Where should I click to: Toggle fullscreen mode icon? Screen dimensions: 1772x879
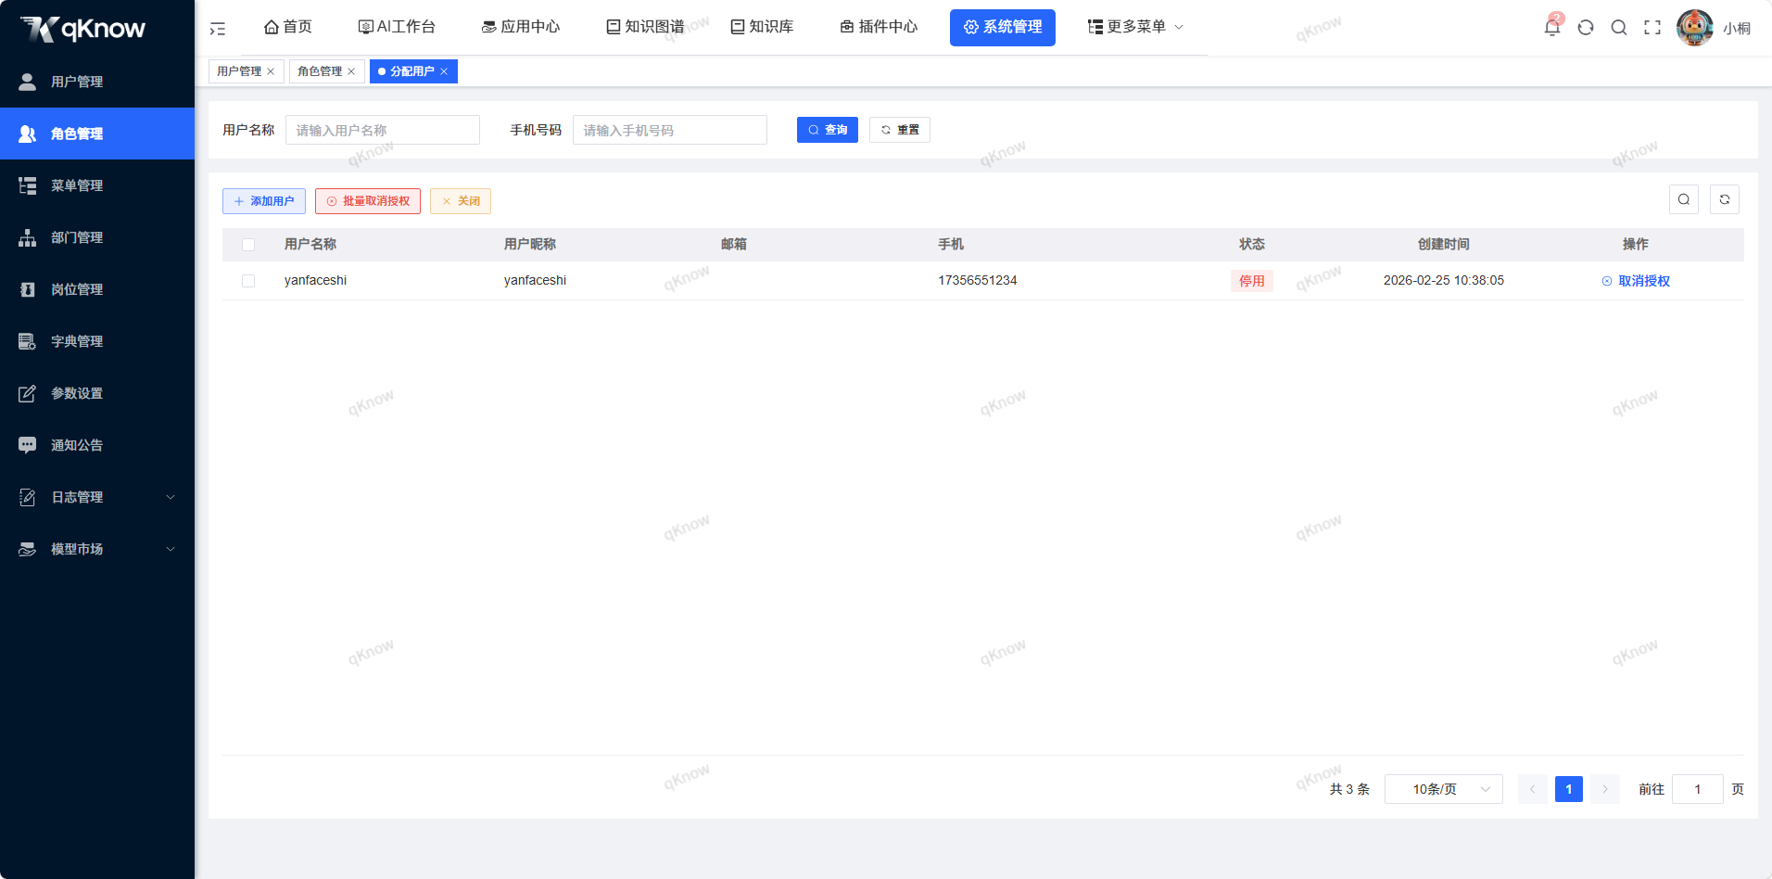click(1652, 28)
